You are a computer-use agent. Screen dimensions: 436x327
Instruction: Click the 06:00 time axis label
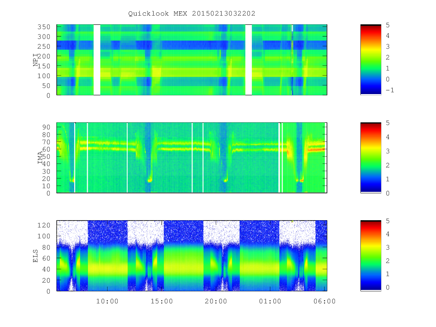click(325, 301)
